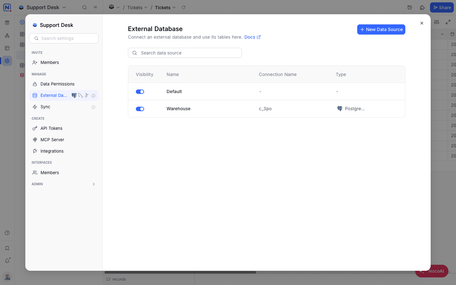Open base icon dropdown in breadcrumb

pos(114,7)
